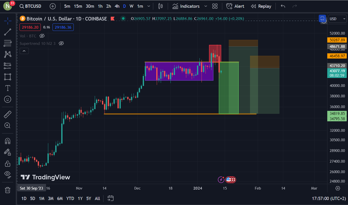Screen dimensions: 348x205
Task: Open the go to date calendar
Action: click(x=110, y=198)
